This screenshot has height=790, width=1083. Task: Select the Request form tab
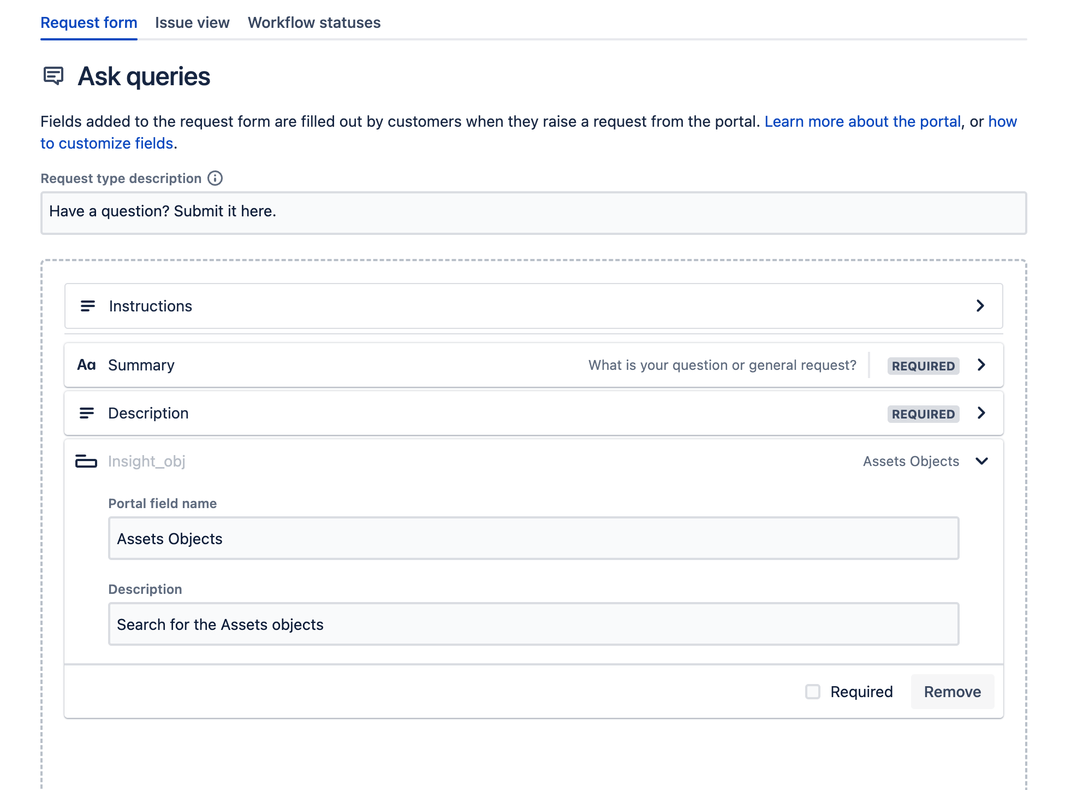click(x=89, y=22)
